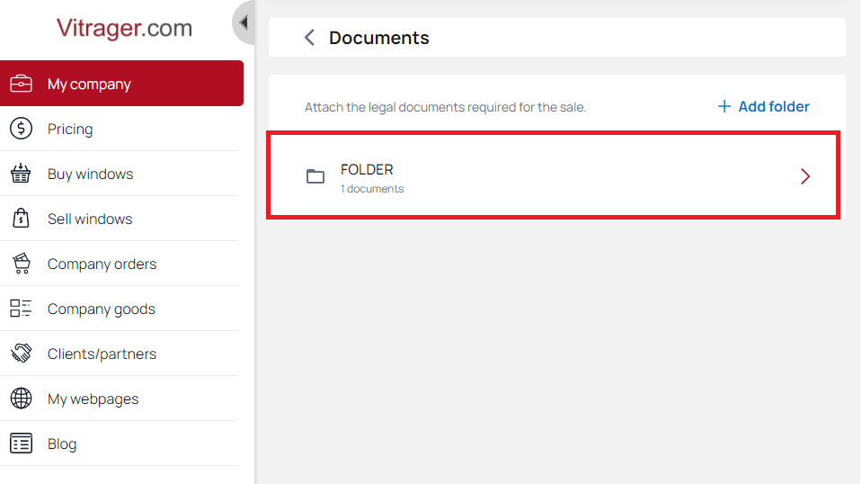Click the Documents page heading
The width and height of the screenshot is (862, 484).
click(x=378, y=38)
